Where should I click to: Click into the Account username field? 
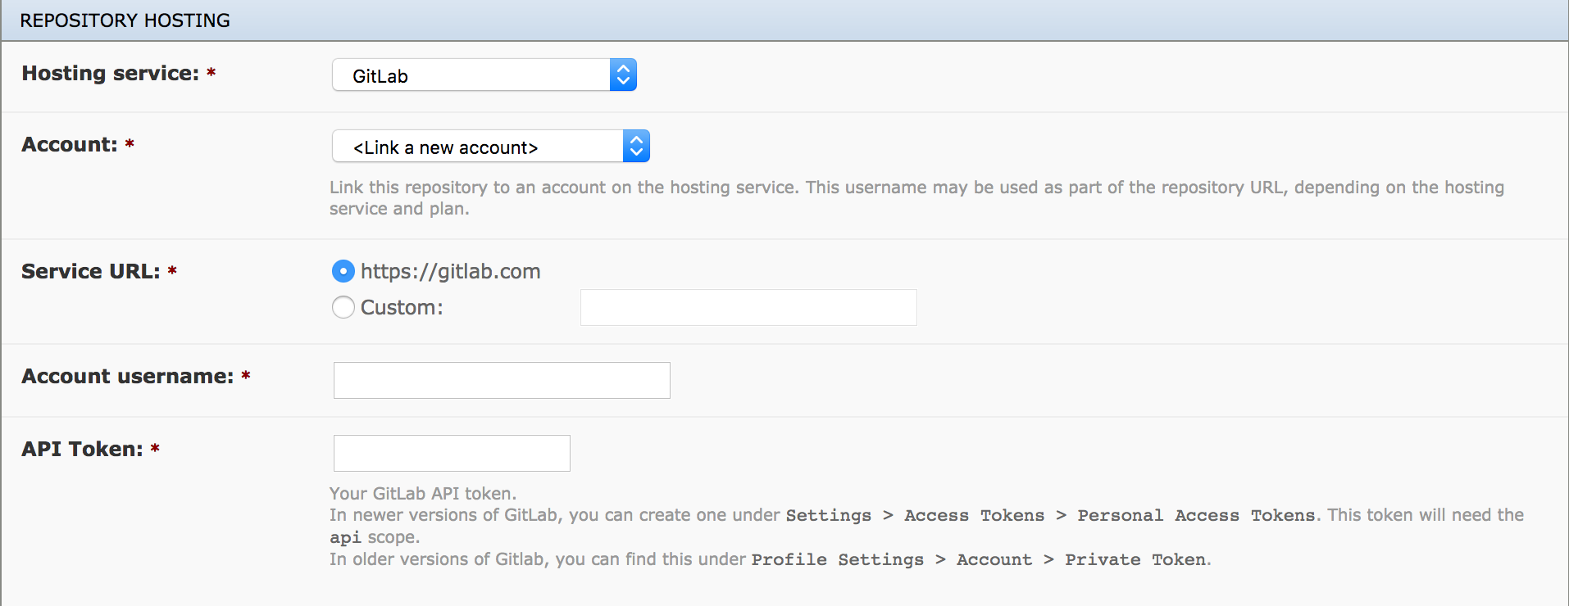[502, 380]
